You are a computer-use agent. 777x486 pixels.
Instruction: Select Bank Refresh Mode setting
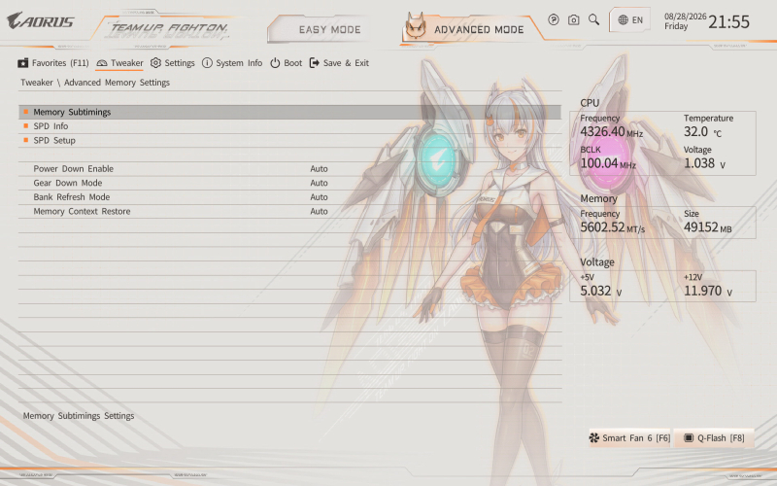coord(72,197)
